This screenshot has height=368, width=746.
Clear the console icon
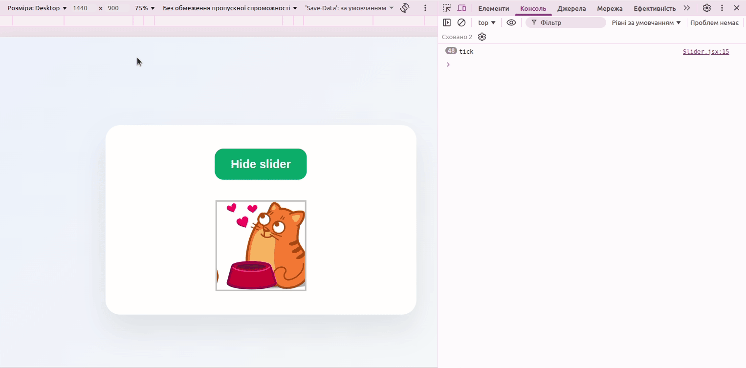461,22
